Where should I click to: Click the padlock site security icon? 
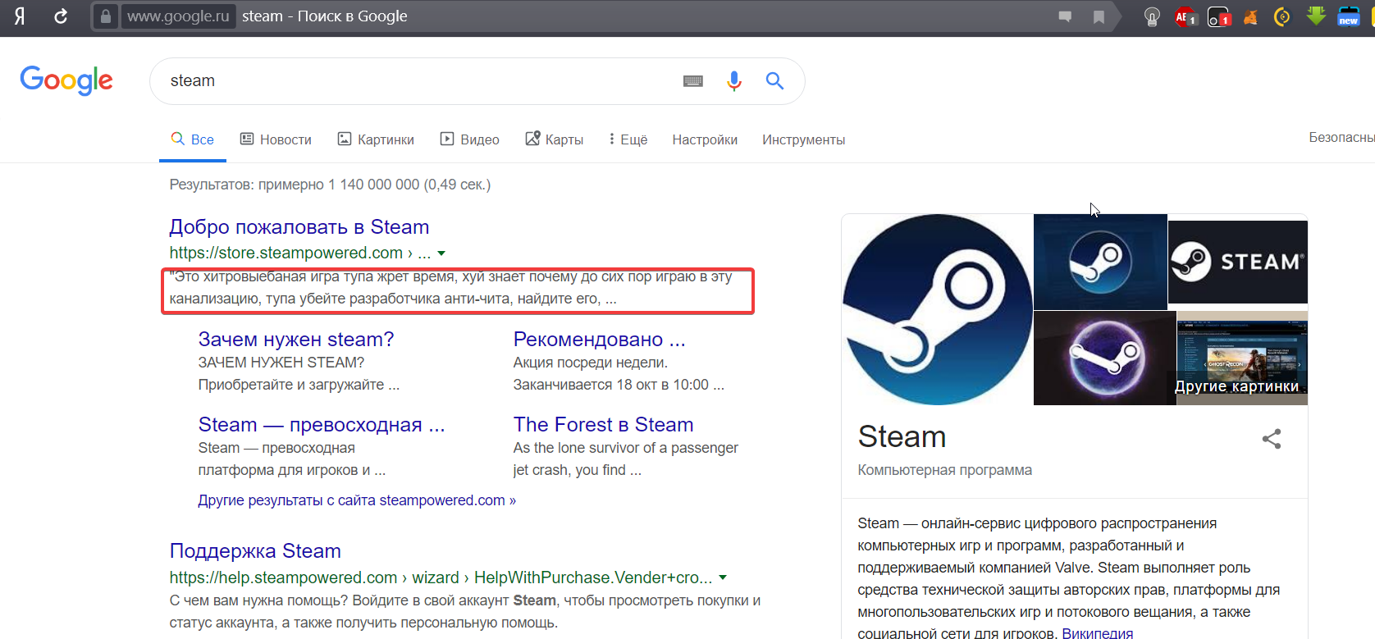pyautogui.click(x=105, y=16)
